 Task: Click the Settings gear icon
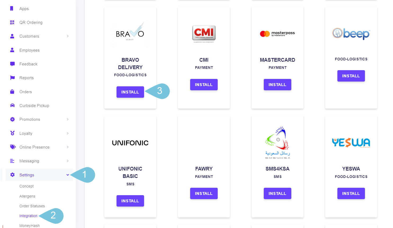tap(12, 175)
